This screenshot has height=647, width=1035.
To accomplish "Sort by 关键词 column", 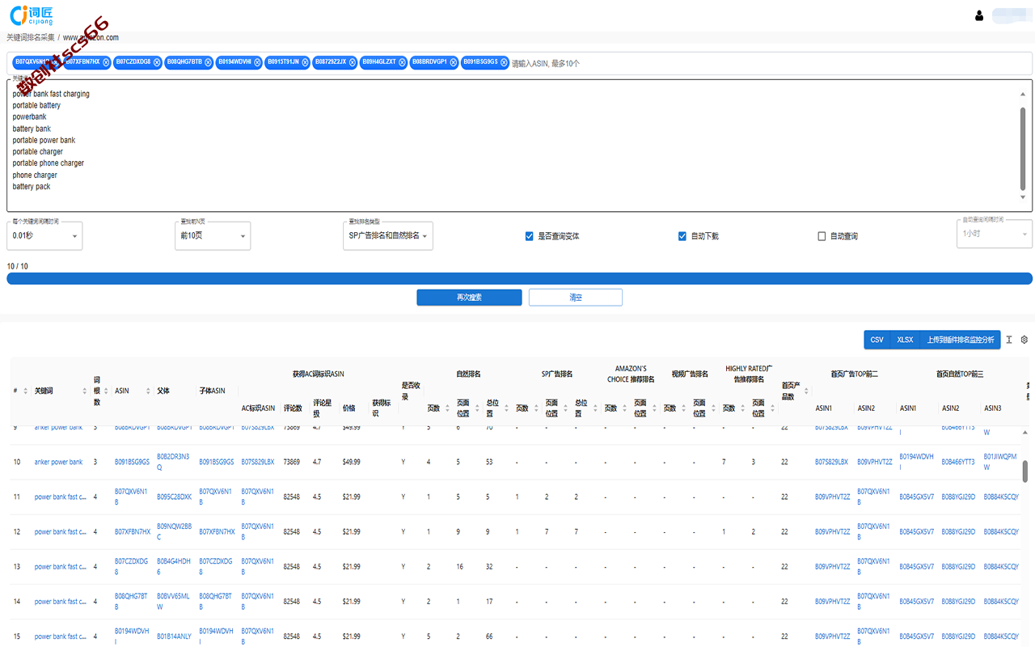I will pyautogui.click(x=85, y=391).
